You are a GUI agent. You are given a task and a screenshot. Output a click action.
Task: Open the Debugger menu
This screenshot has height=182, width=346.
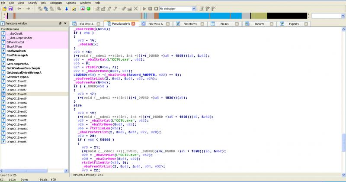[56, 3]
